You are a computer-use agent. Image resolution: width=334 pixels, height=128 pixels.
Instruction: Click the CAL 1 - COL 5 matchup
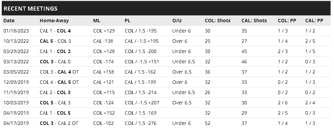[x=55, y=113]
